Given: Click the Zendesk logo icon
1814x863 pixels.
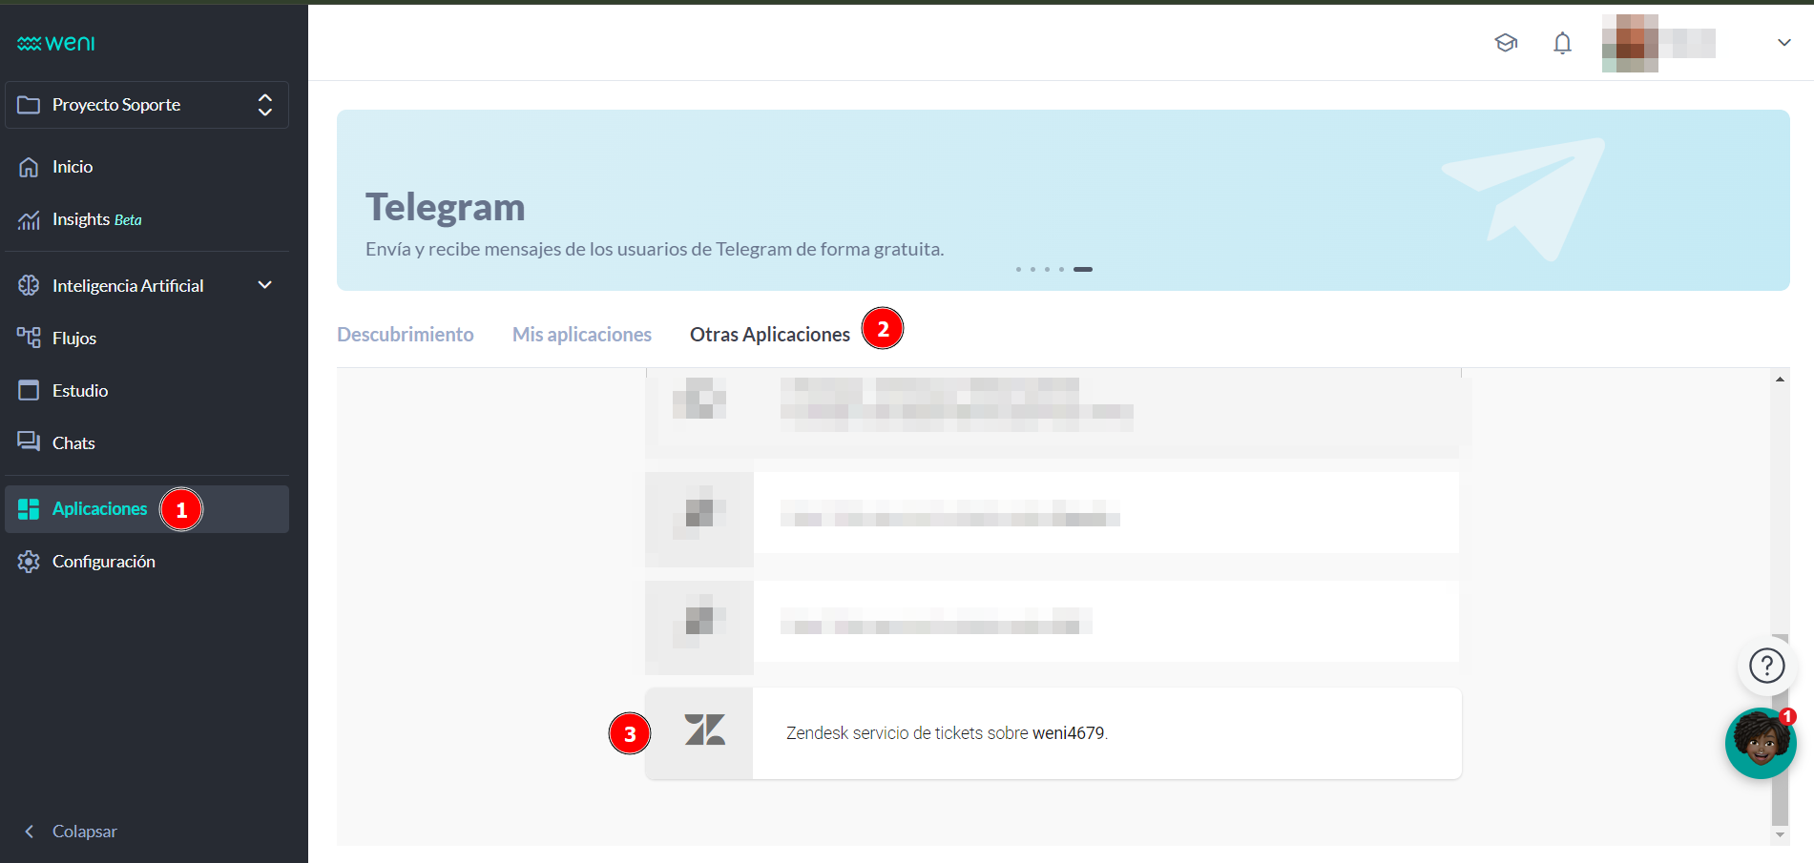Looking at the screenshot, I should pos(704,731).
